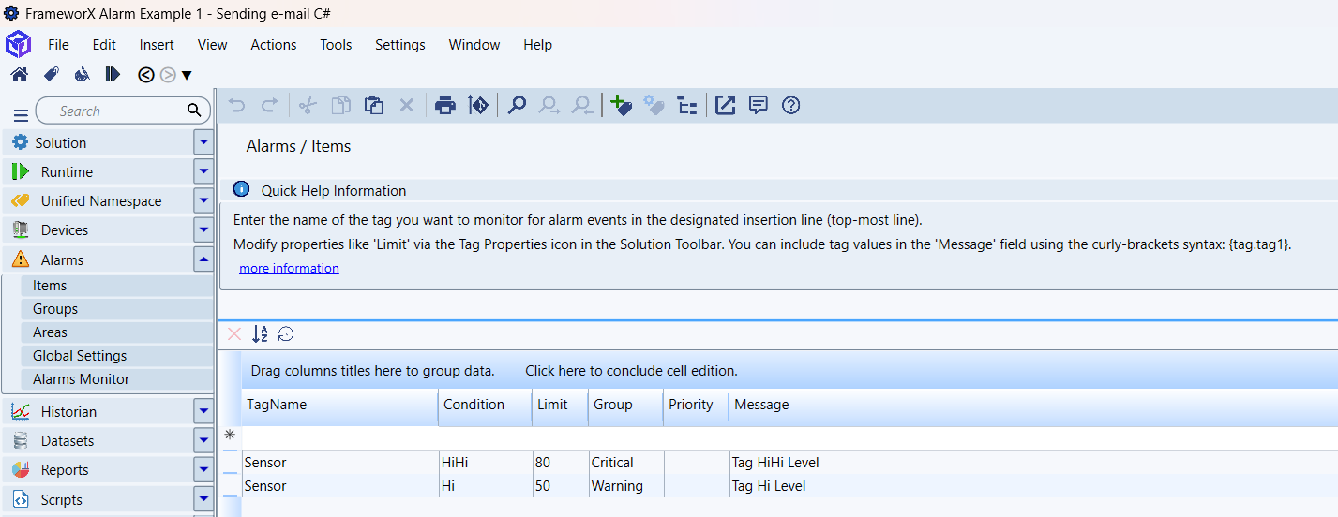The height and width of the screenshot is (517, 1338).
Task: Toggle the hamburger navigation menu icon
Action: pos(21,114)
